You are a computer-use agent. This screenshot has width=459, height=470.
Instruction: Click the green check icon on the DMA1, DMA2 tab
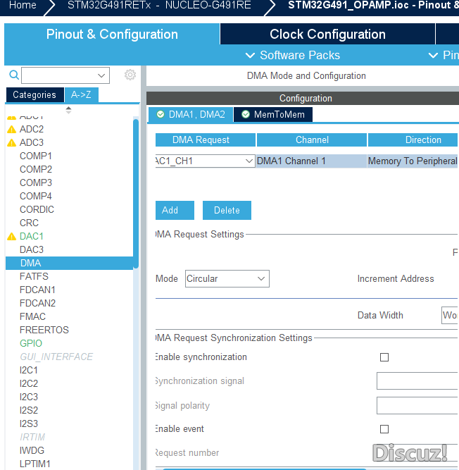[161, 114]
